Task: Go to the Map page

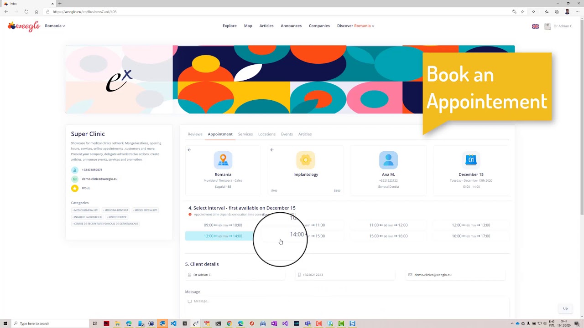Action: 248,26
